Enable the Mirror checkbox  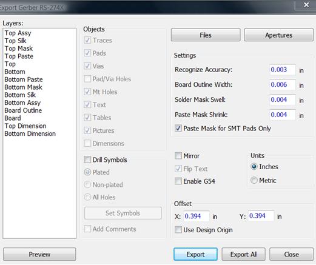pyautogui.click(x=178, y=156)
